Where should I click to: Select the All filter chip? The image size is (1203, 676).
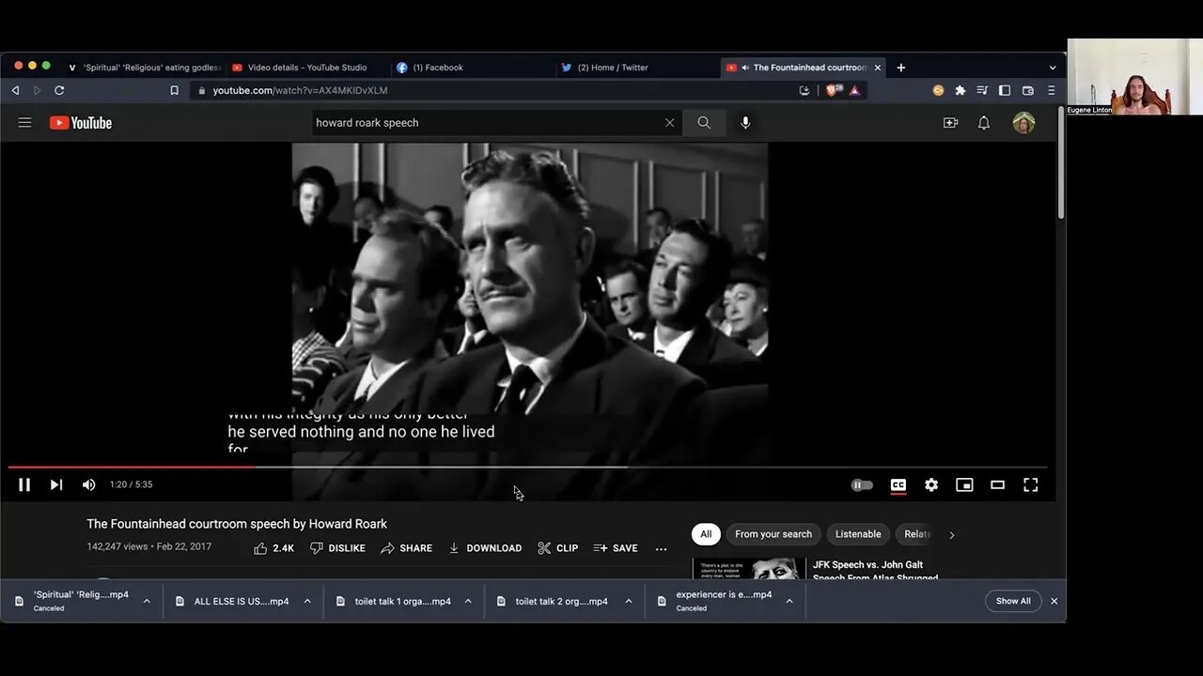coord(706,534)
